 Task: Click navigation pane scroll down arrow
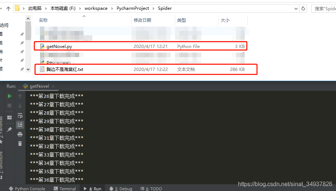click(28, 69)
